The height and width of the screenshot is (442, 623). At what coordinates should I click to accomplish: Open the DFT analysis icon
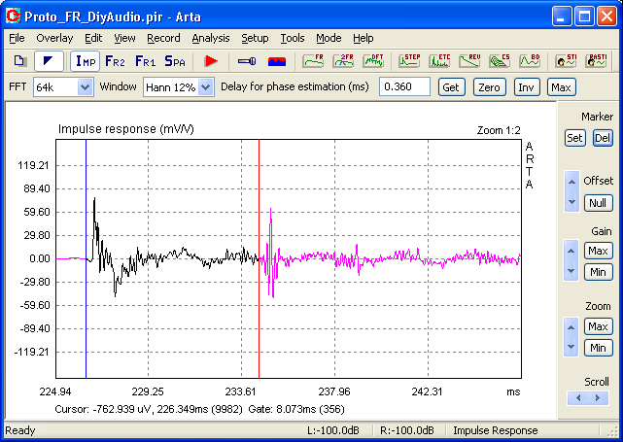coord(373,61)
